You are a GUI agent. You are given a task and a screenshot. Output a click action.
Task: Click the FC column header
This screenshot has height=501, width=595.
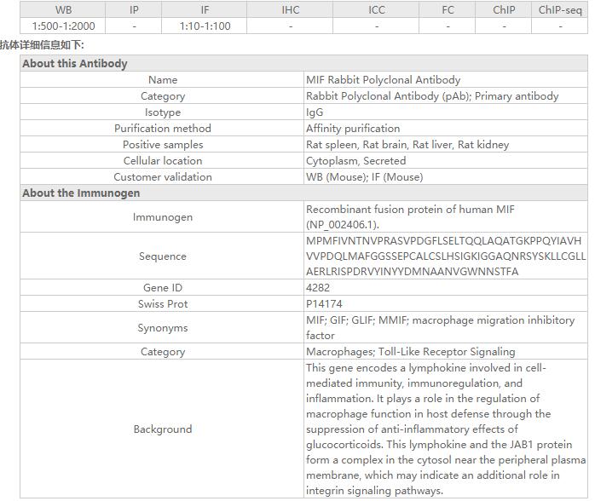pos(448,10)
